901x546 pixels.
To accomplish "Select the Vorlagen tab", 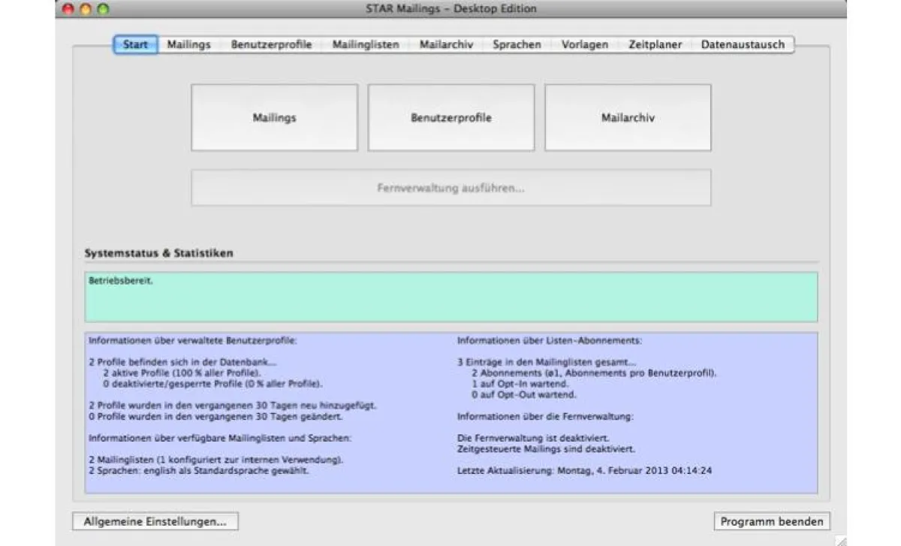I will [x=584, y=44].
